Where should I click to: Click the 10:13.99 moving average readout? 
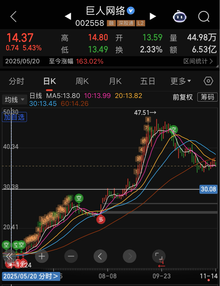(97, 96)
